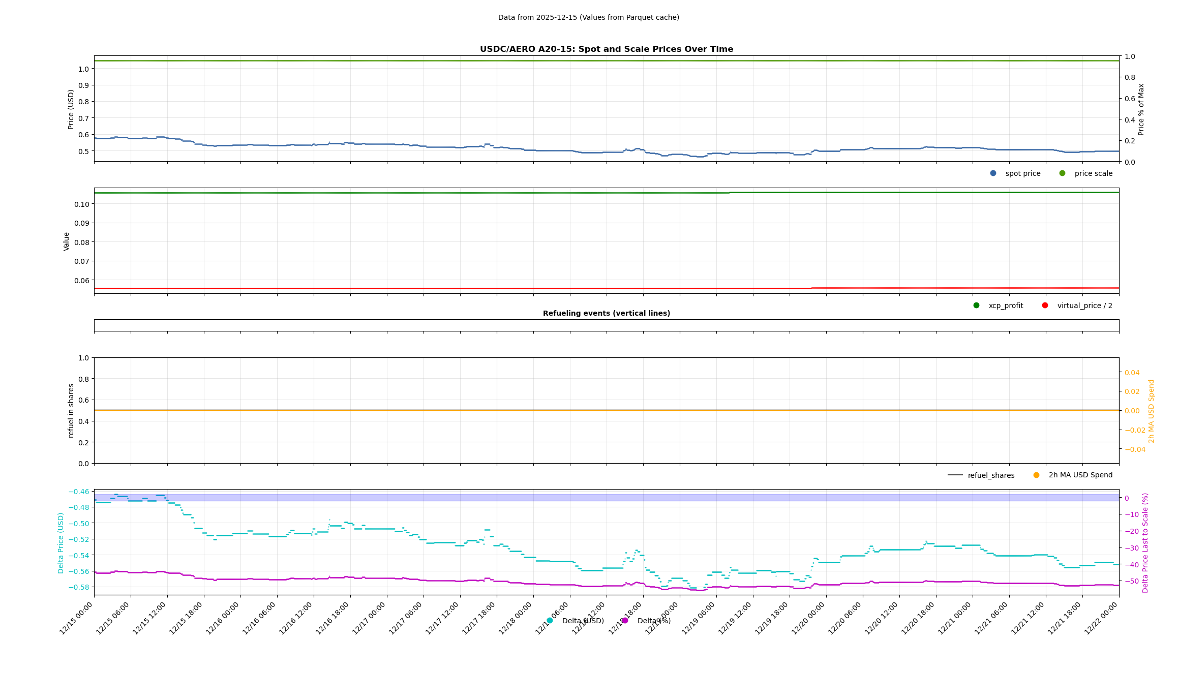The image size is (1178, 700).
Task: Click the 'Data from 2025-12-15' header text
Action: (x=588, y=18)
